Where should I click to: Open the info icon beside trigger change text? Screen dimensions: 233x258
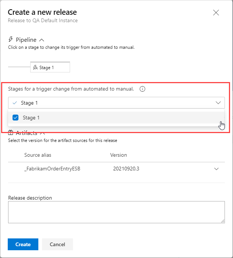(x=142, y=89)
